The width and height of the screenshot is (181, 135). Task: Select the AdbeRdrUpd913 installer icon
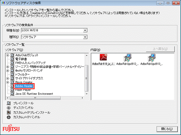click(152, 58)
